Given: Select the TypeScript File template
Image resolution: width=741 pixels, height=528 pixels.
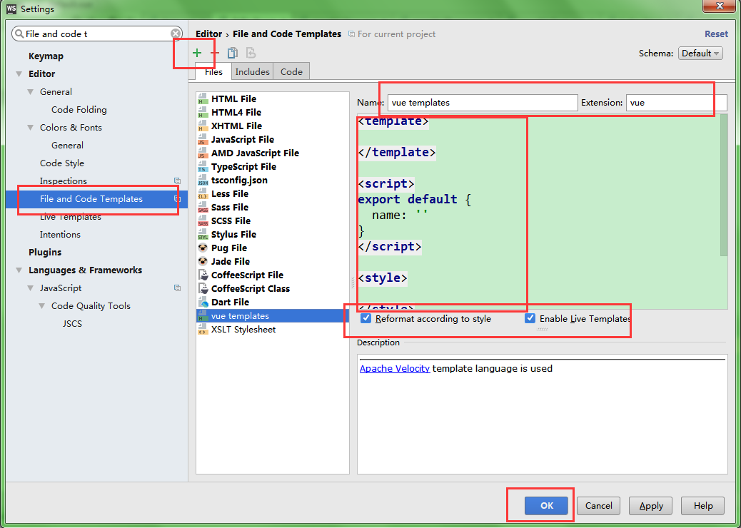Looking at the screenshot, I should (x=273, y=167).
